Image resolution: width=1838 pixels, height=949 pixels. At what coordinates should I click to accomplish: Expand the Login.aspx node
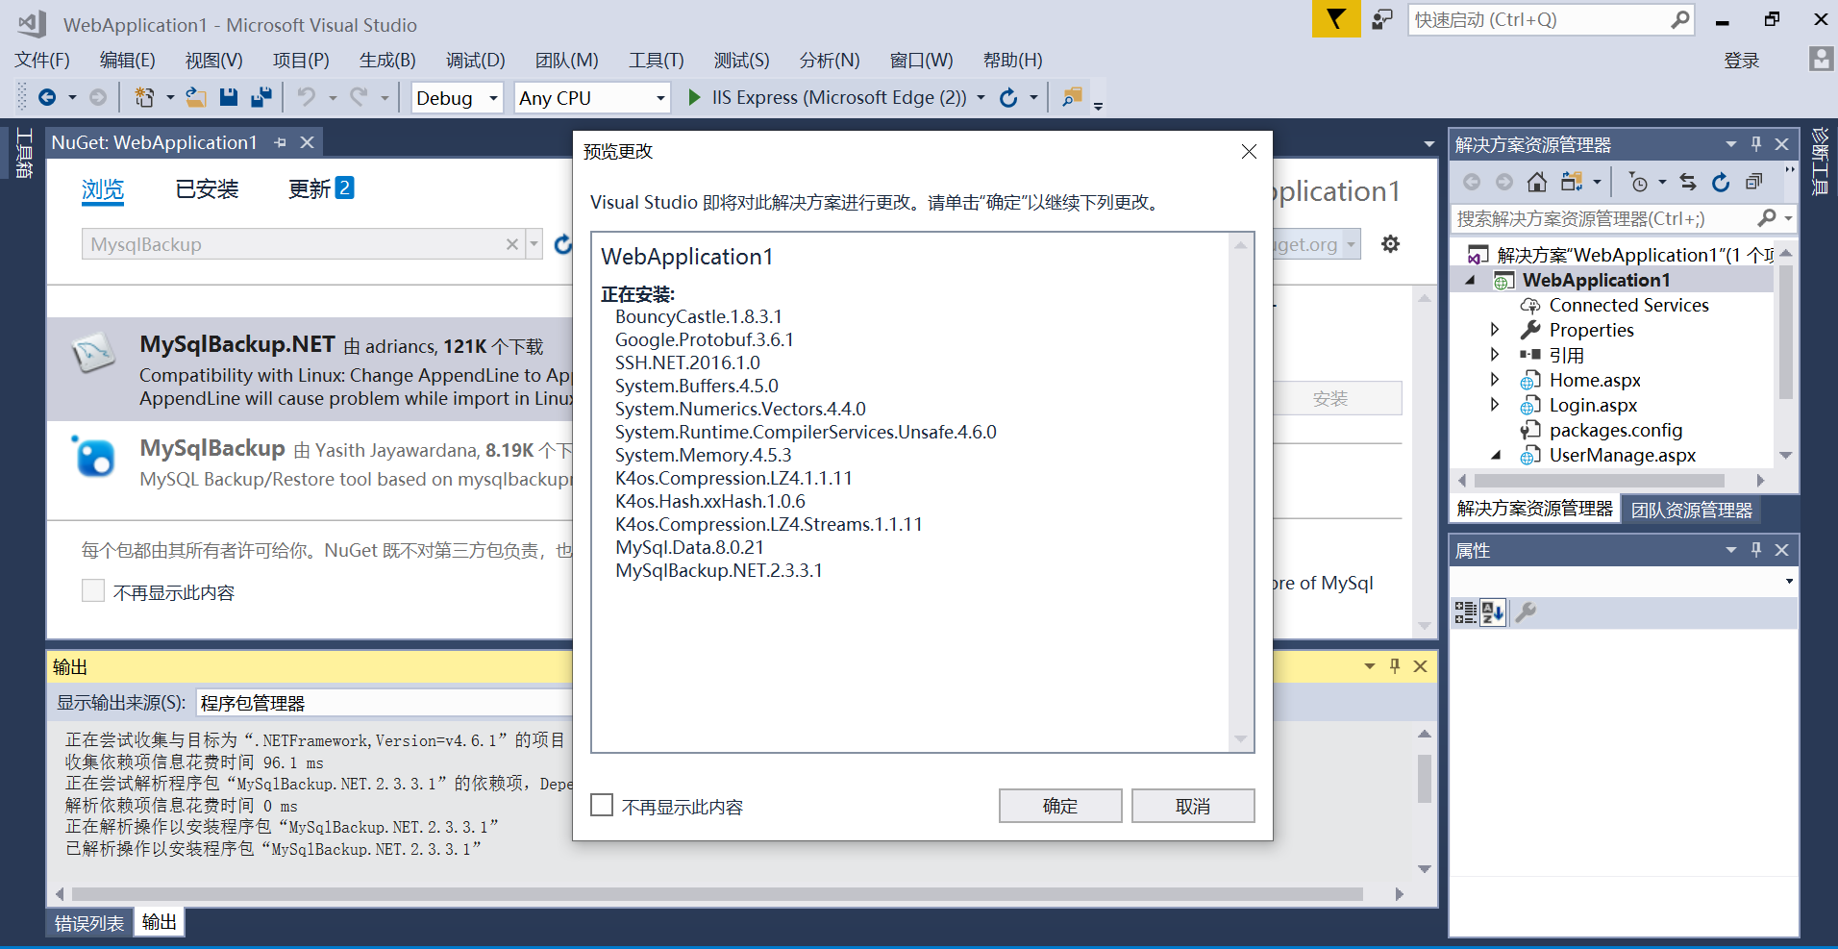tap(1495, 405)
